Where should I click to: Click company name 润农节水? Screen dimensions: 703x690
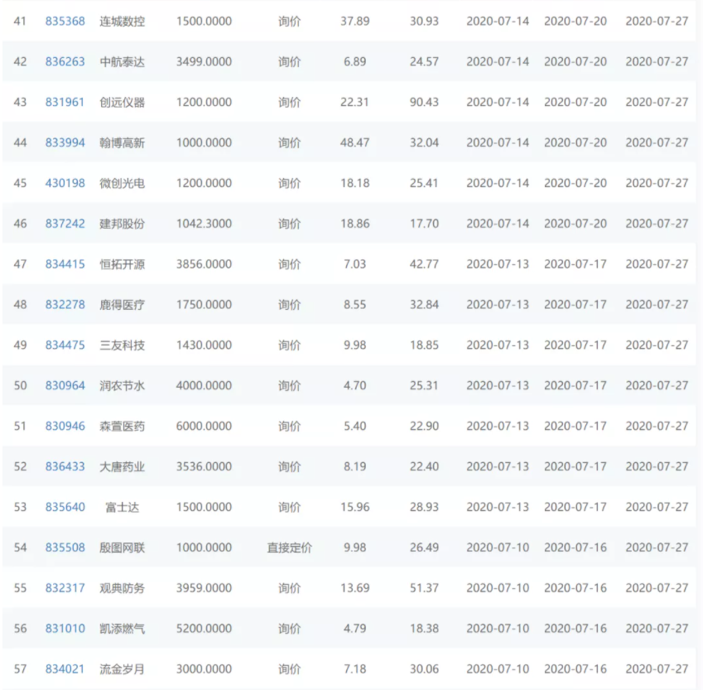(122, 385)
